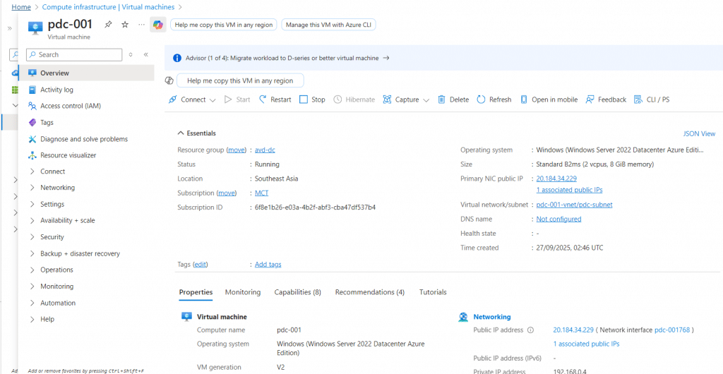Open the Feedback pane

(606, 99)
